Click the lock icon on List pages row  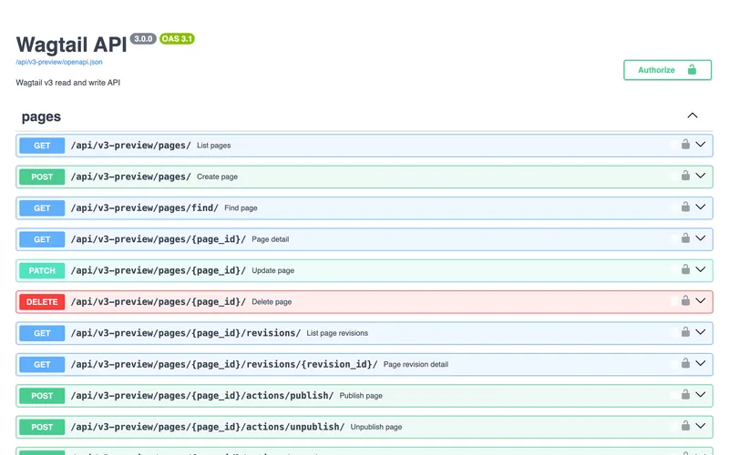(x=685, y=145)
